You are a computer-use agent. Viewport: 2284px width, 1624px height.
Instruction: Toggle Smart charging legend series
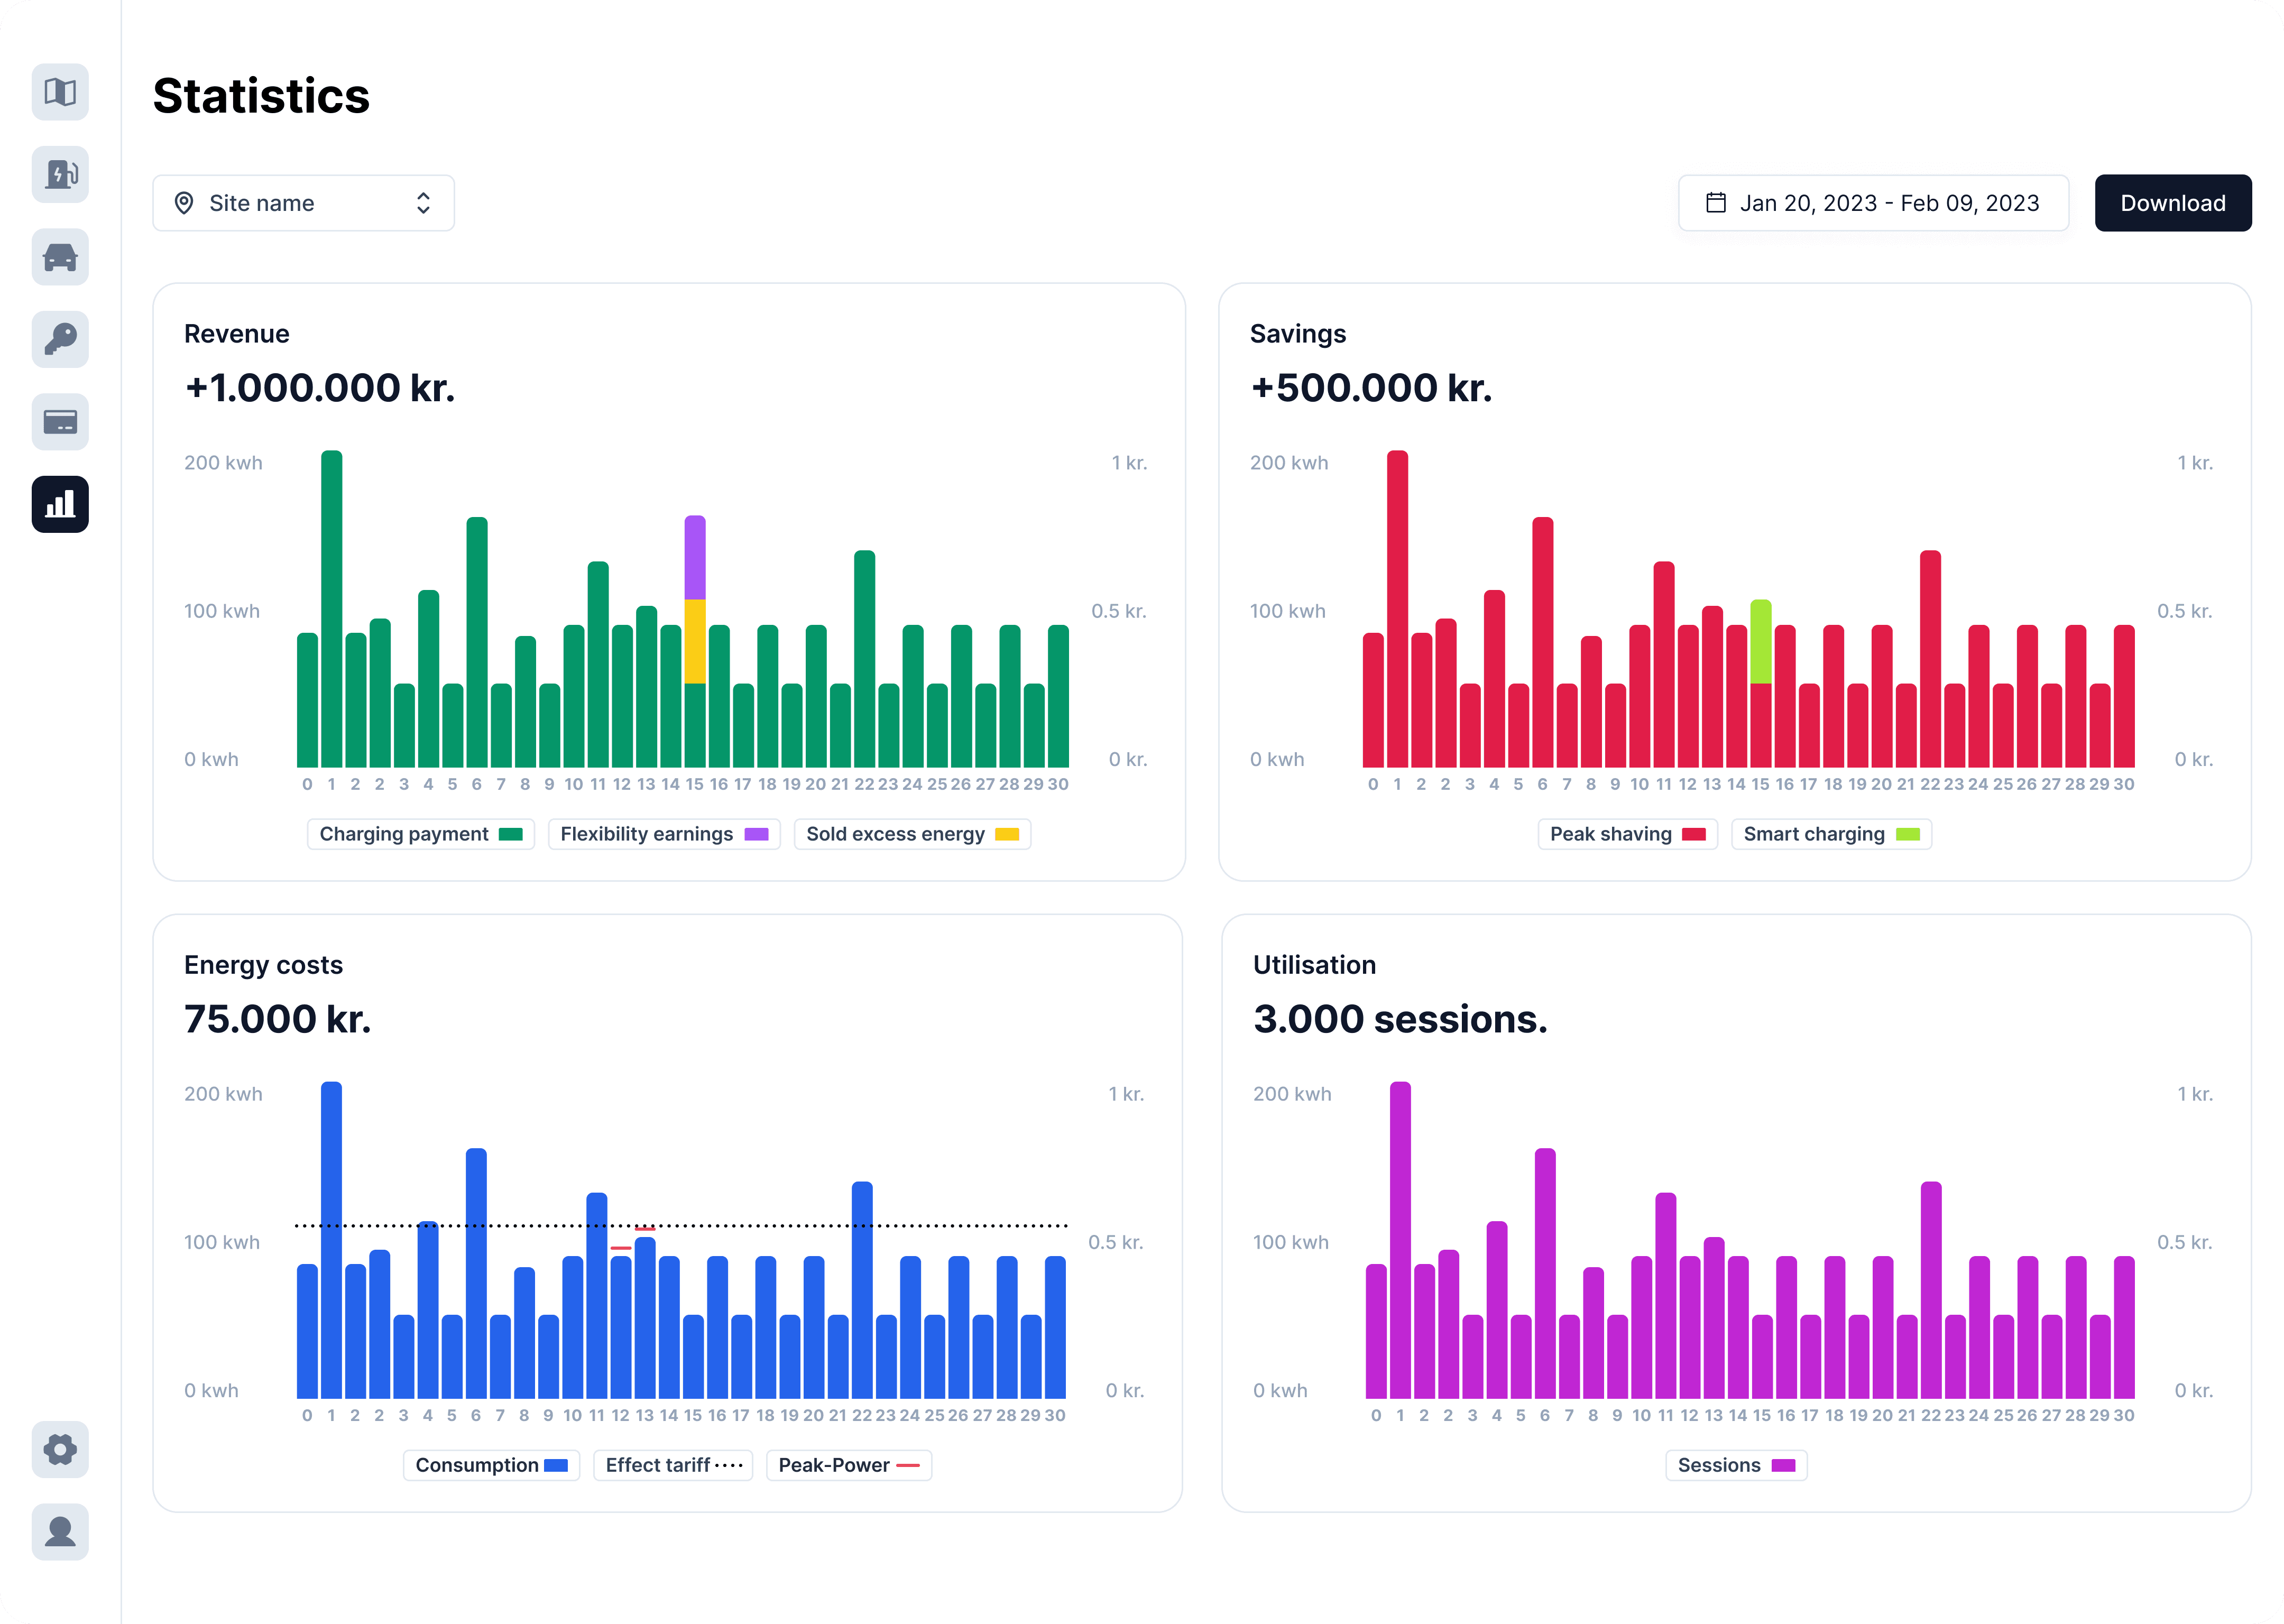coord(1830,834)
